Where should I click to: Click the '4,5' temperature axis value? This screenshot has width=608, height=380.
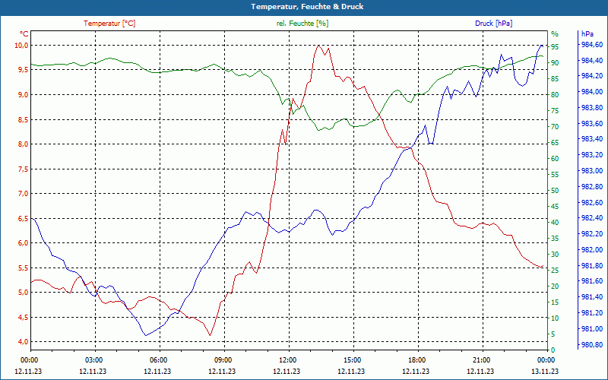[24, 317]
